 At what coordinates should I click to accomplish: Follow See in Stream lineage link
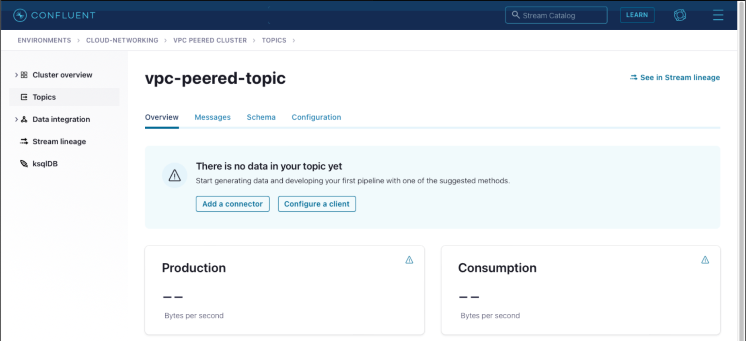tap(675, 77)
